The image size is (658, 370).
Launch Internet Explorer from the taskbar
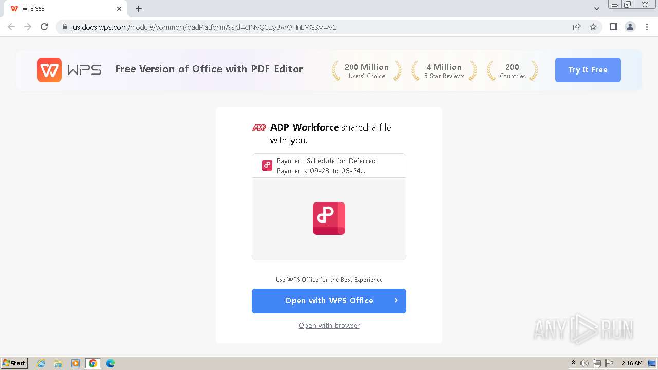click(41, 363)
